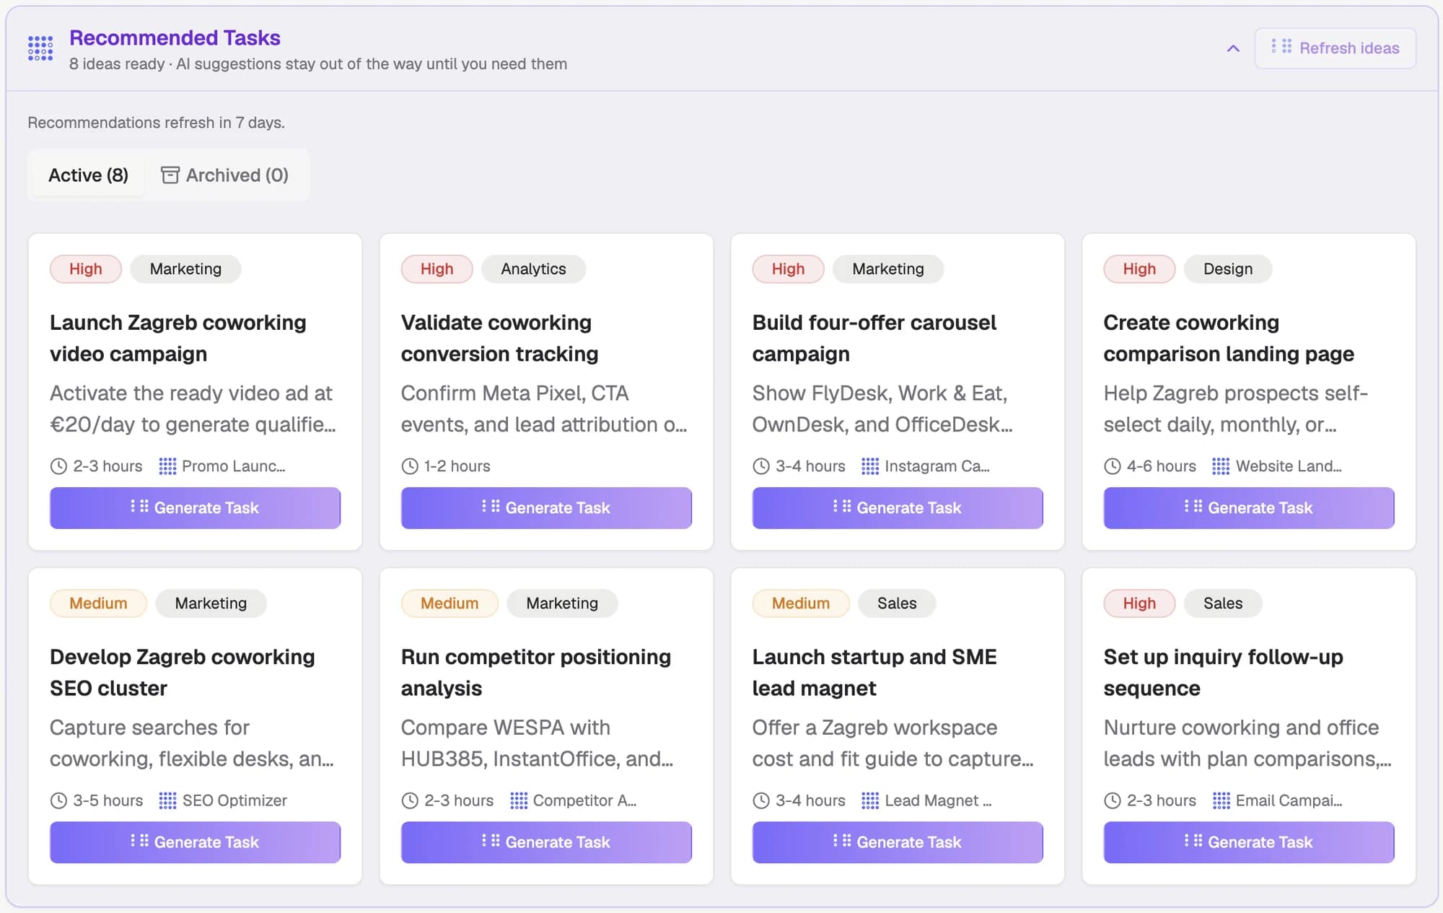
Task: Click the Instagram Ca... tool grid icon
Action: 870,466
